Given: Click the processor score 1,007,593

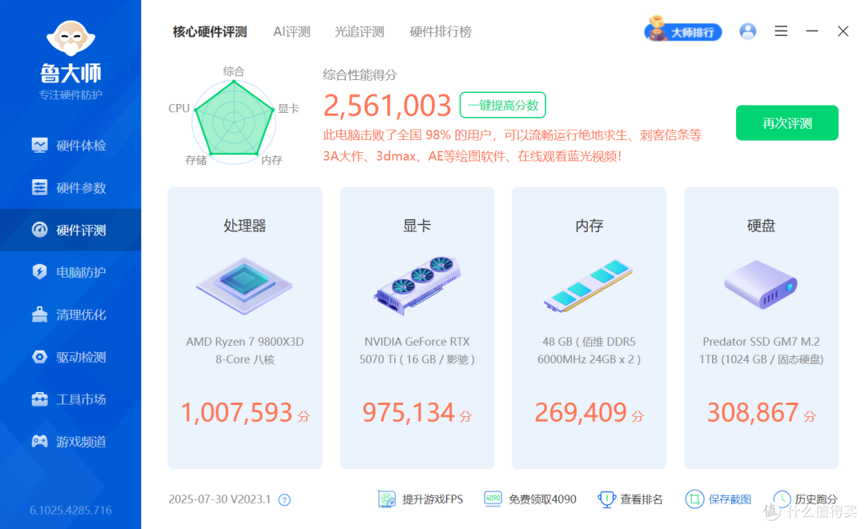Looking at the screenshot, I should pyautogui.click(x=236, y=413).
